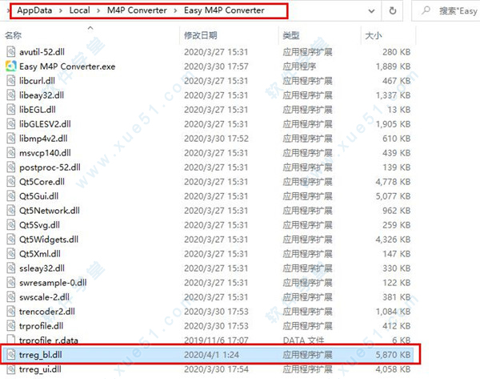Click the libGLESV2.dll file icon
Screen dimensions: 480x379
point(11,123)
